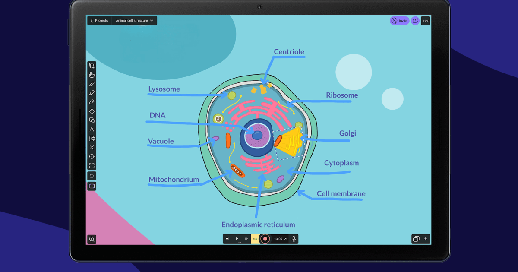Toggle the microphone on or off
Image resolution: width=518 pixels, height=272 pixels.
click(294, 239)
